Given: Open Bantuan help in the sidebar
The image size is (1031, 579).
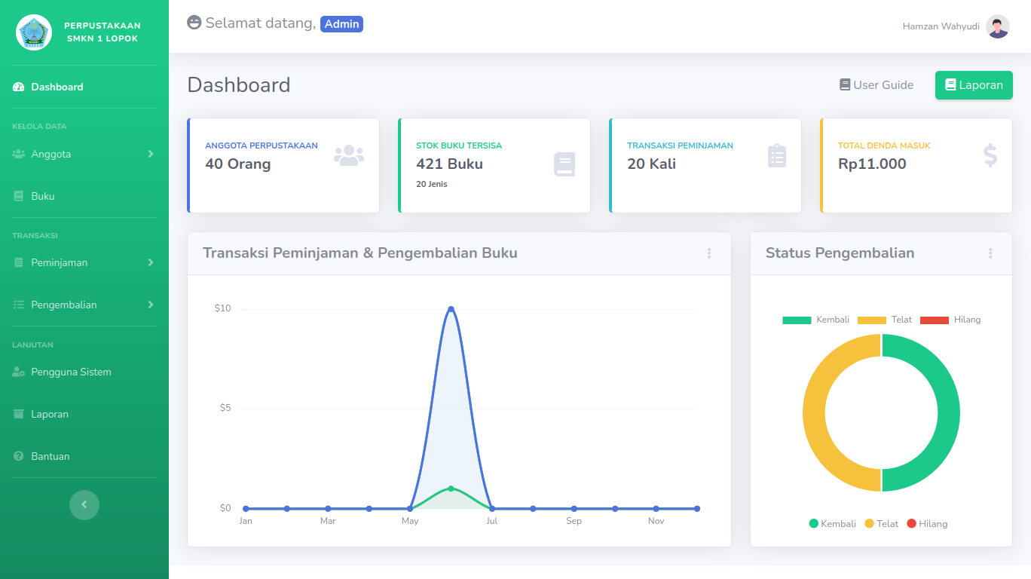Looking at the screenshot, I should 50,456.
